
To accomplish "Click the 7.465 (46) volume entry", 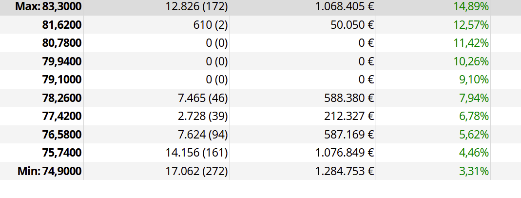I will [x=203, y=98].
